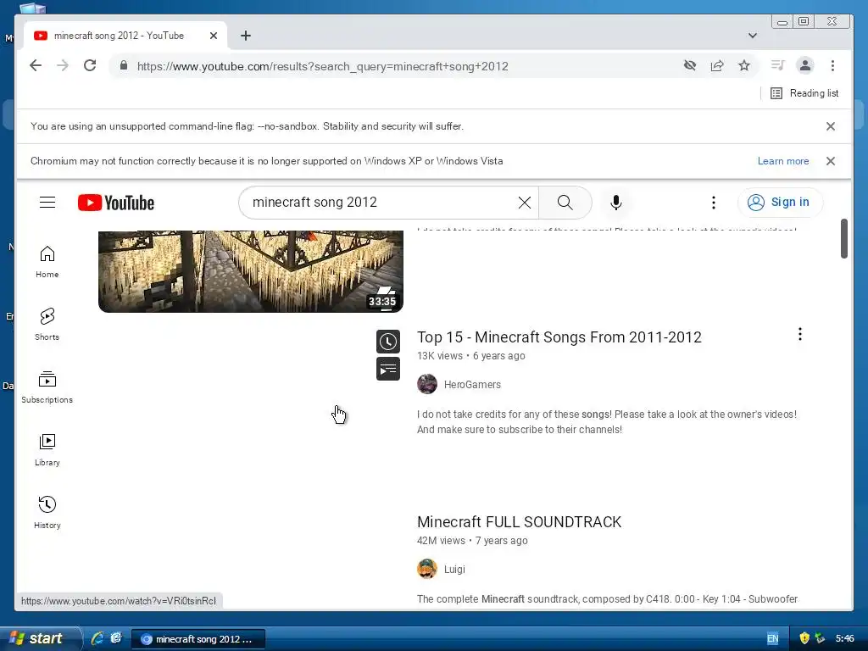Click the address bar URL

tap(323, 66)
